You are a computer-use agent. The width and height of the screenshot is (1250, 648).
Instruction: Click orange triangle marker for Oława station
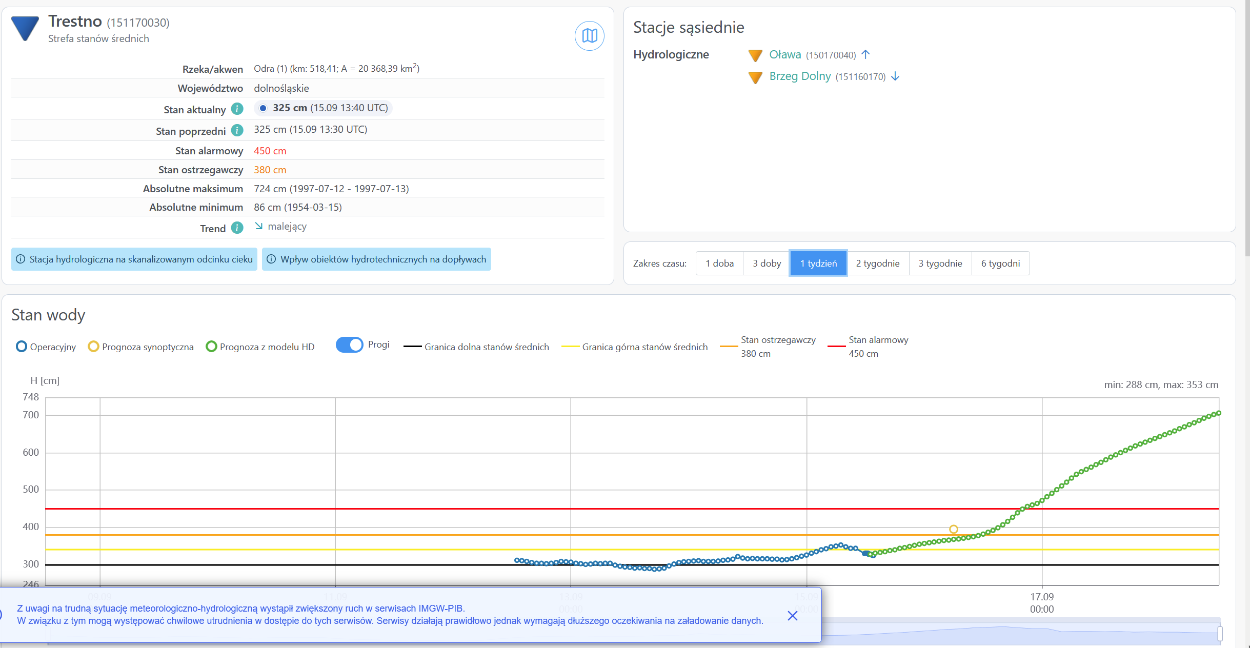click(x=755, y=55)
